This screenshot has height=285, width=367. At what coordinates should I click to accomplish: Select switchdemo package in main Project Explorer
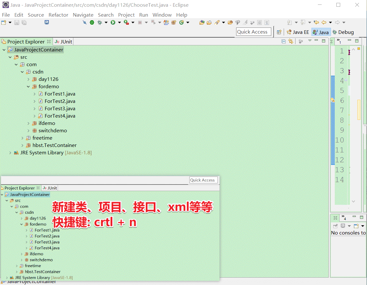[x=52, y=131]
